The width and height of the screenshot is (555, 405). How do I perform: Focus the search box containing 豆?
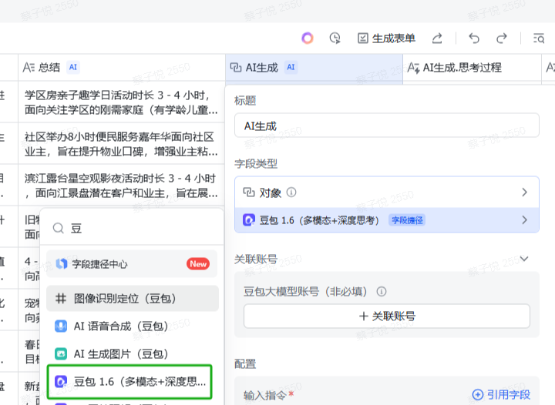(132, 229)
